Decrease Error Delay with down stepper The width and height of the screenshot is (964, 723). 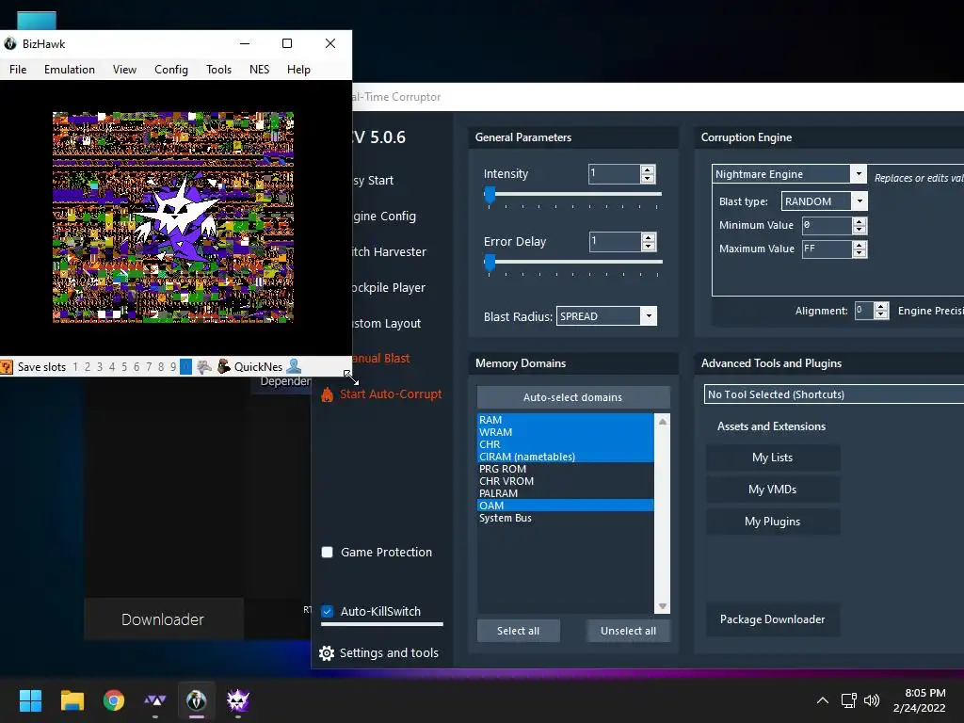(648, 246)
